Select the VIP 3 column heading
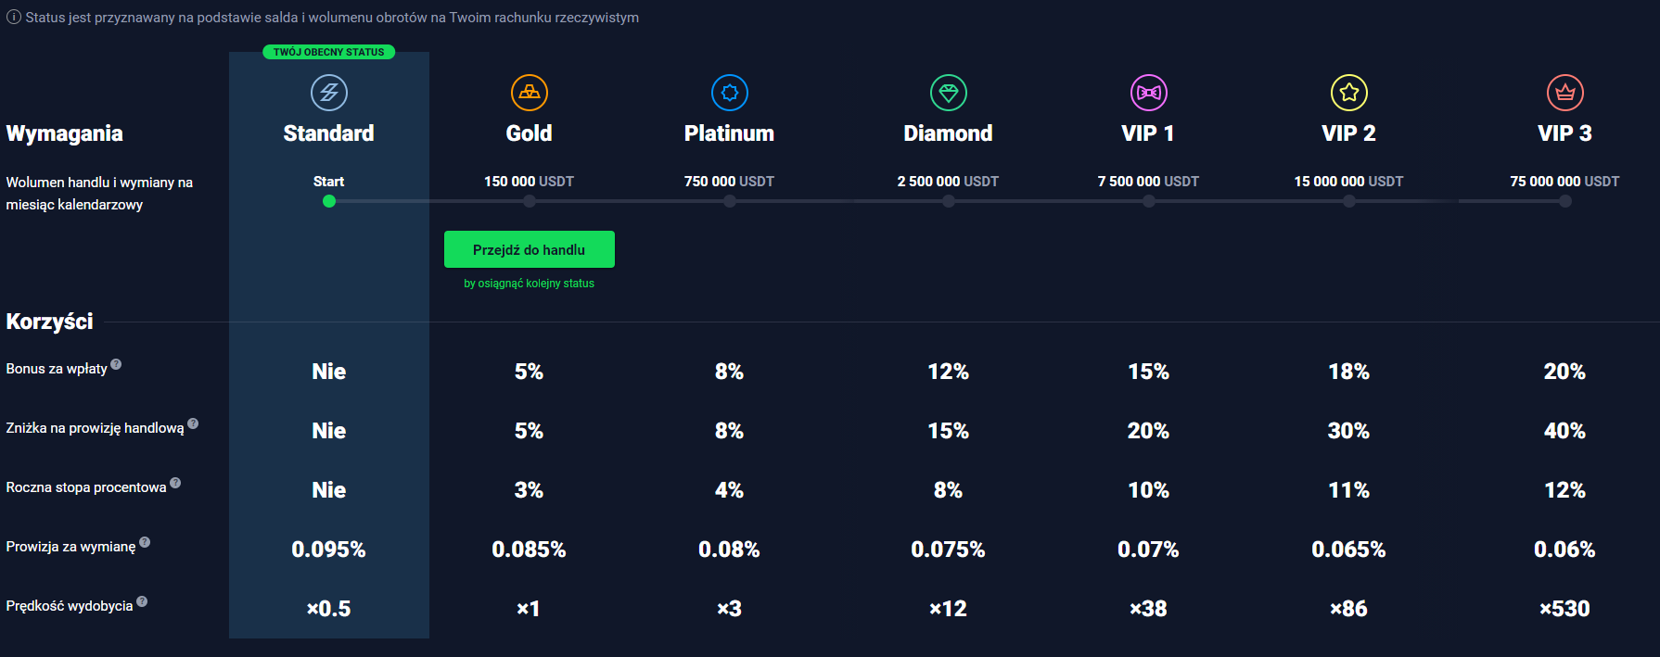The height and width of the screenshot is (657, 1660). pos(1564,133)
